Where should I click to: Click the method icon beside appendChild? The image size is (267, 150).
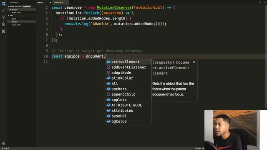tap(108, 95)
